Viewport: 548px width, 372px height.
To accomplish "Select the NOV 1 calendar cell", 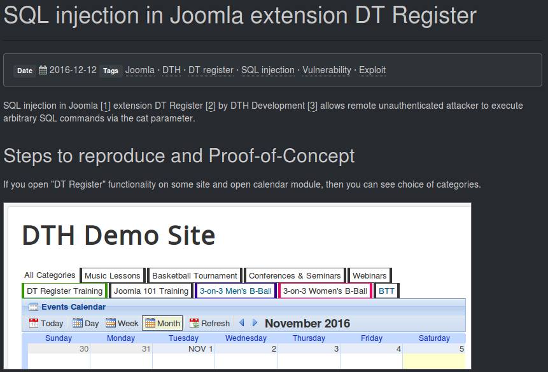I will tap(184, 356).
